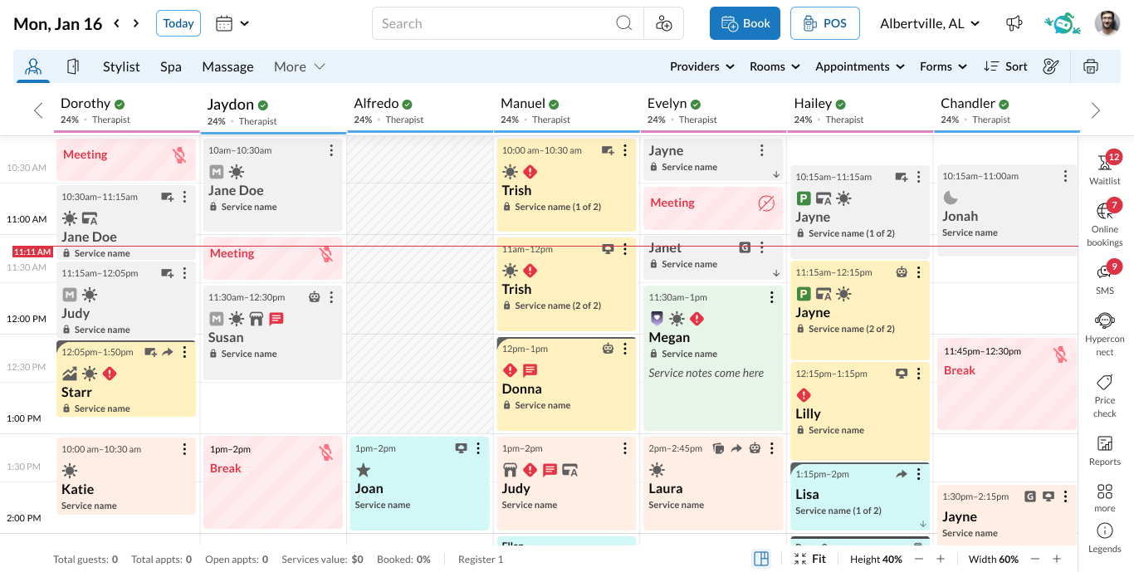Image resolution: width=1134 pixels, height=572 pixels.
Task: Open Online bookings in sidebar
Action: [1104, 222]
